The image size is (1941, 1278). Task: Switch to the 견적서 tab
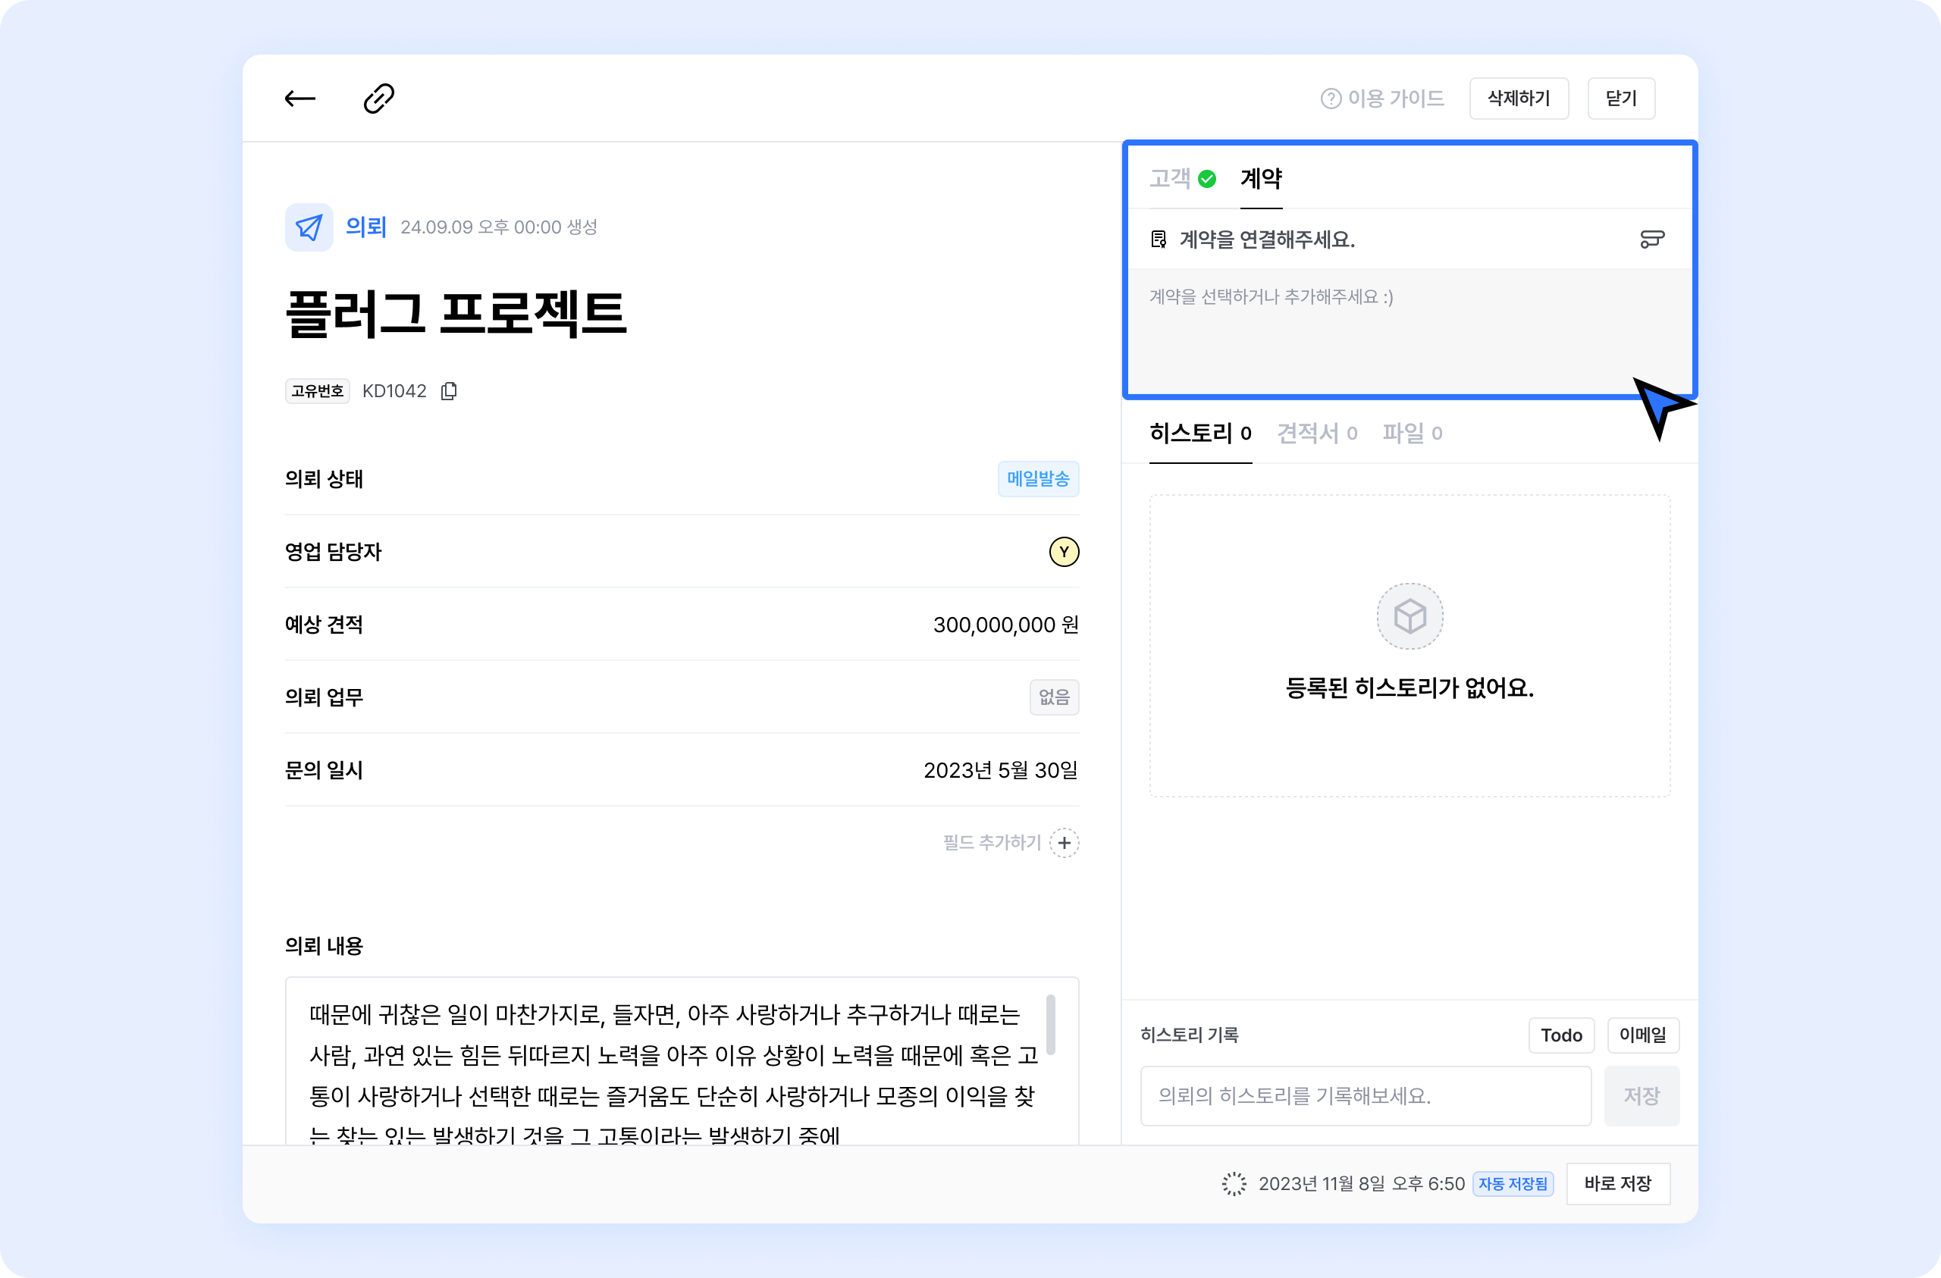coord(1315,433)
